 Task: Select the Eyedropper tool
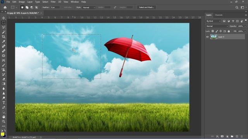pos(3,41)
